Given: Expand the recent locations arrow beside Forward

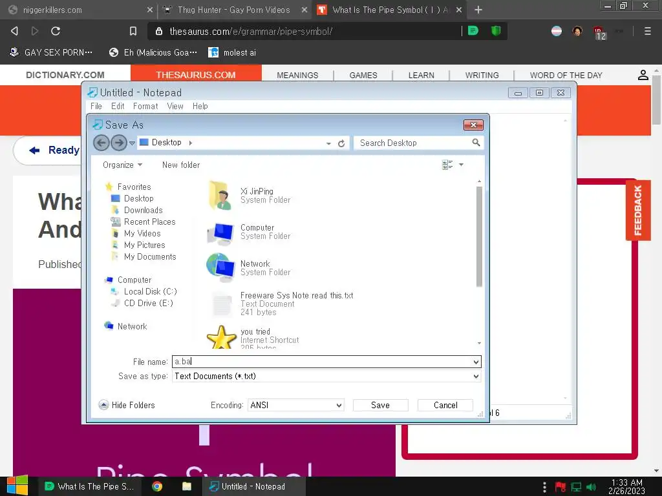Looking at the screenshot, I should pos(132,143).
